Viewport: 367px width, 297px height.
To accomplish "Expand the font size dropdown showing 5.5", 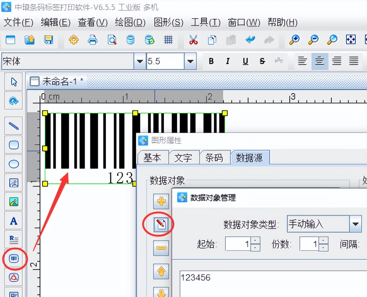I will click(x=190, y=61).
